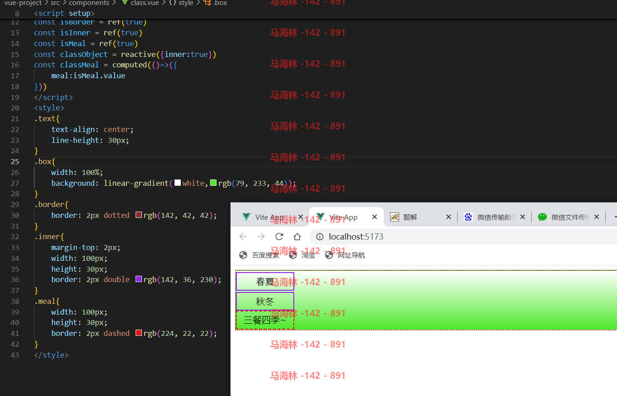Viewport: 617px width, 396px height.
Task: Open the white color picker swatch
Action: tap(178, 183)
